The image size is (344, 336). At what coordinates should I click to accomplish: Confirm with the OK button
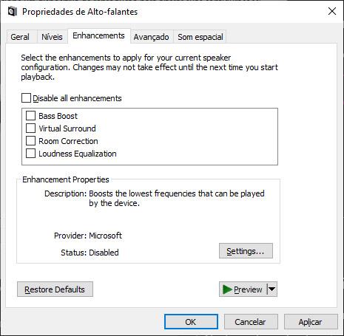(191, 321)
